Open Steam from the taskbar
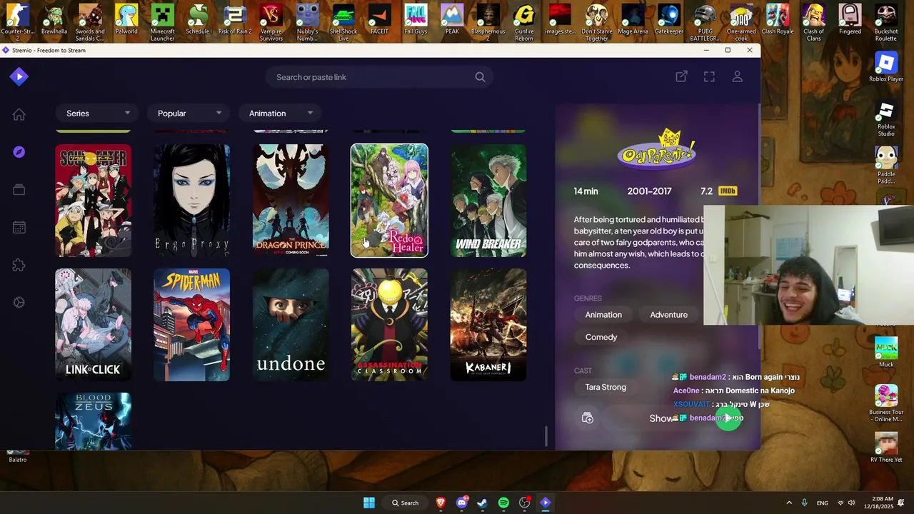Viewport: 914px width, 514px height. (x=482, y=503)
